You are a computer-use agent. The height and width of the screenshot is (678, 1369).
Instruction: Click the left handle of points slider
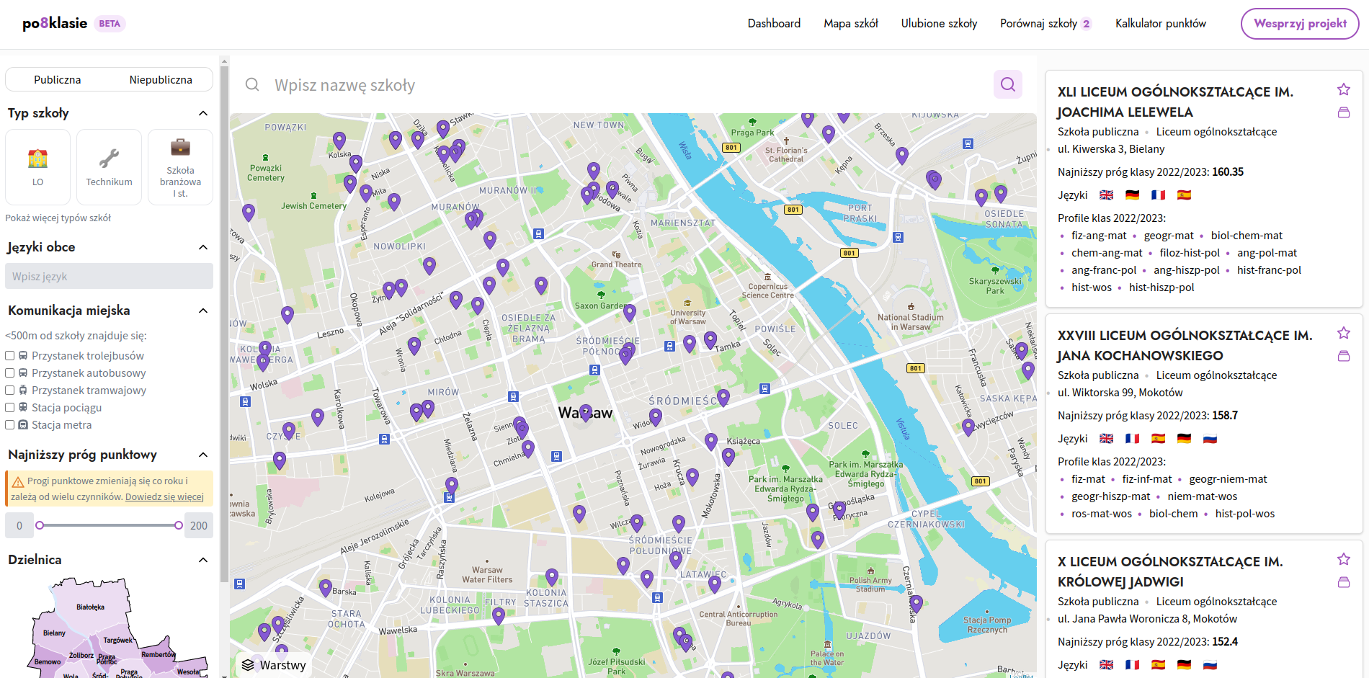40,525
